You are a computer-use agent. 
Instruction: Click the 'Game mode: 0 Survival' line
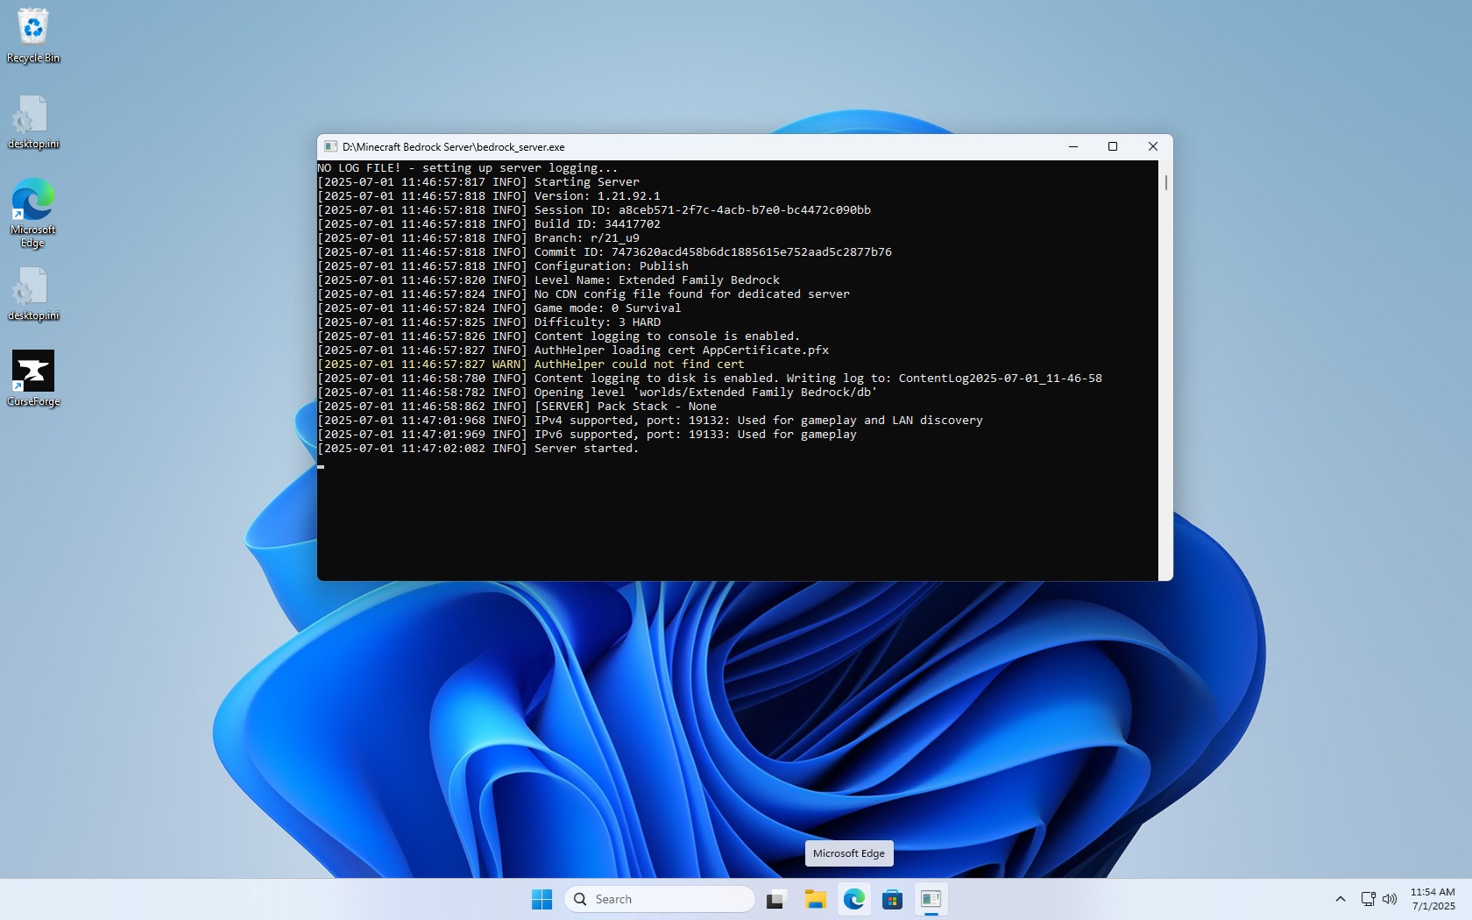coord(499,308)
